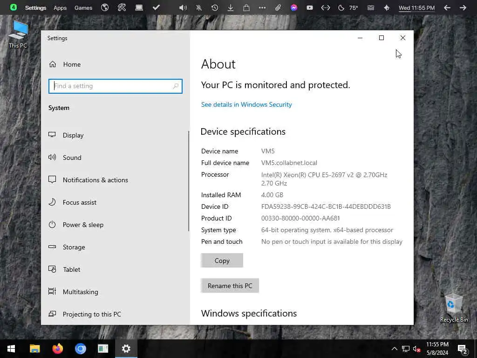Open the Apps menu in top bar

60,8
